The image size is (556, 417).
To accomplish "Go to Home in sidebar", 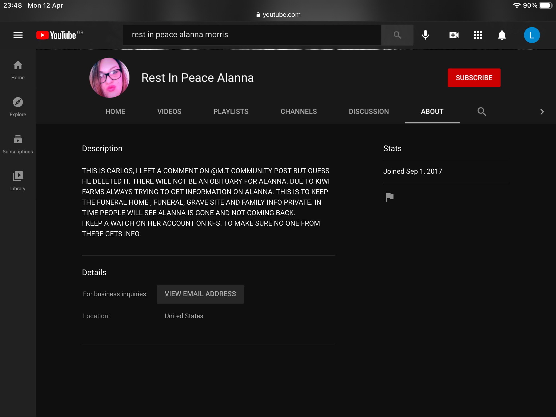I will pos(18,70).
